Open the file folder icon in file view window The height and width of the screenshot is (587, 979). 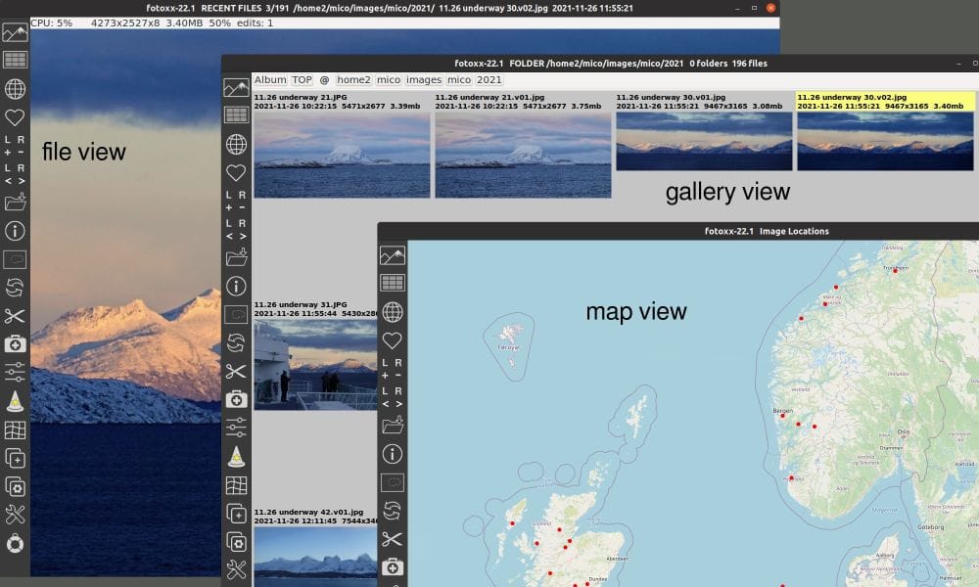click(x=15, y=203)
